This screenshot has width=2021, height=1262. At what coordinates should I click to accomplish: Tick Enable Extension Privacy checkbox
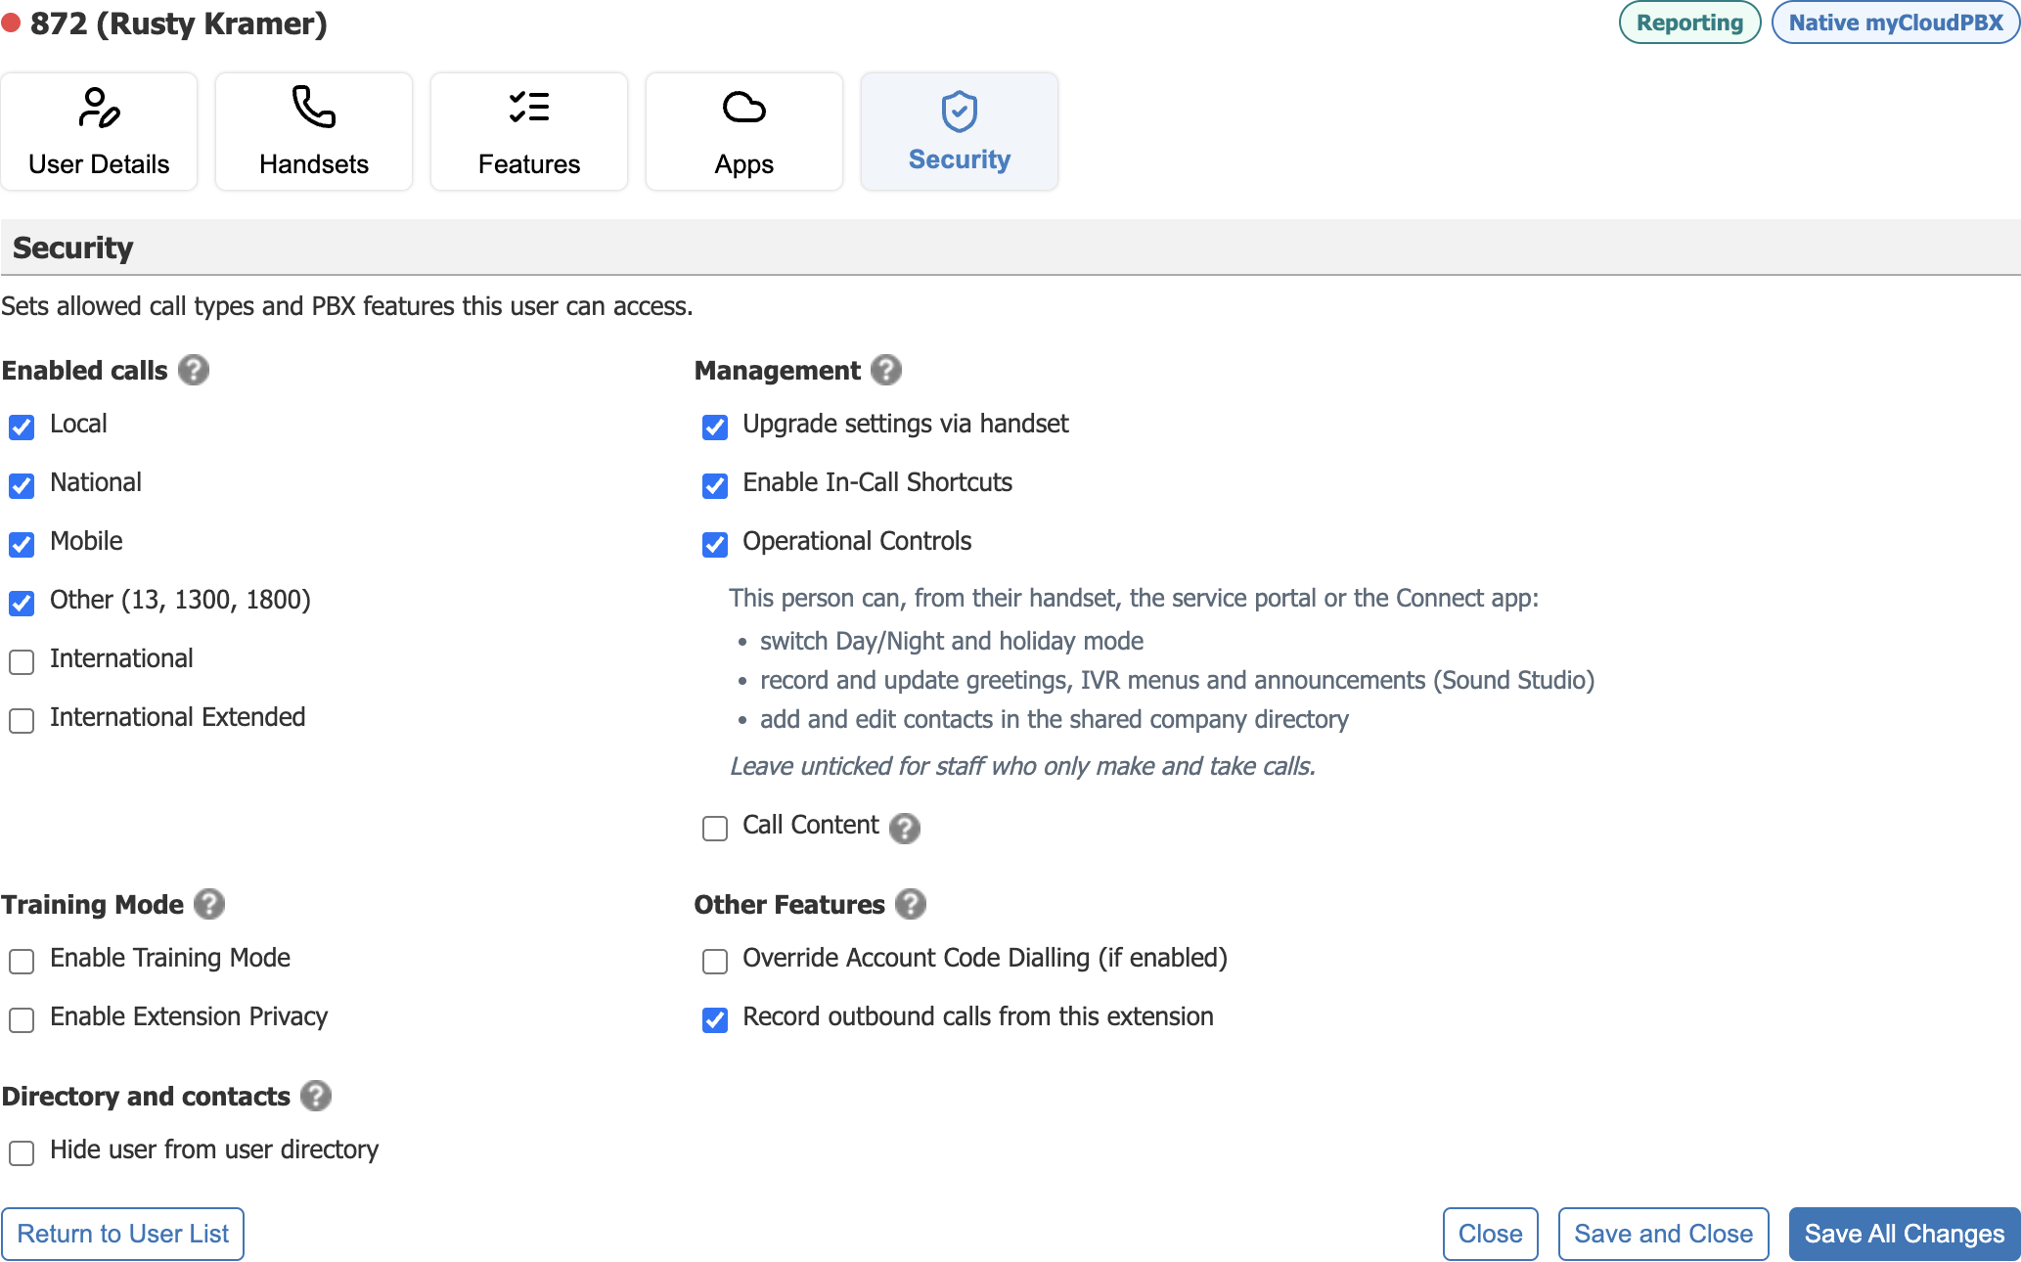click(22, 1019)
